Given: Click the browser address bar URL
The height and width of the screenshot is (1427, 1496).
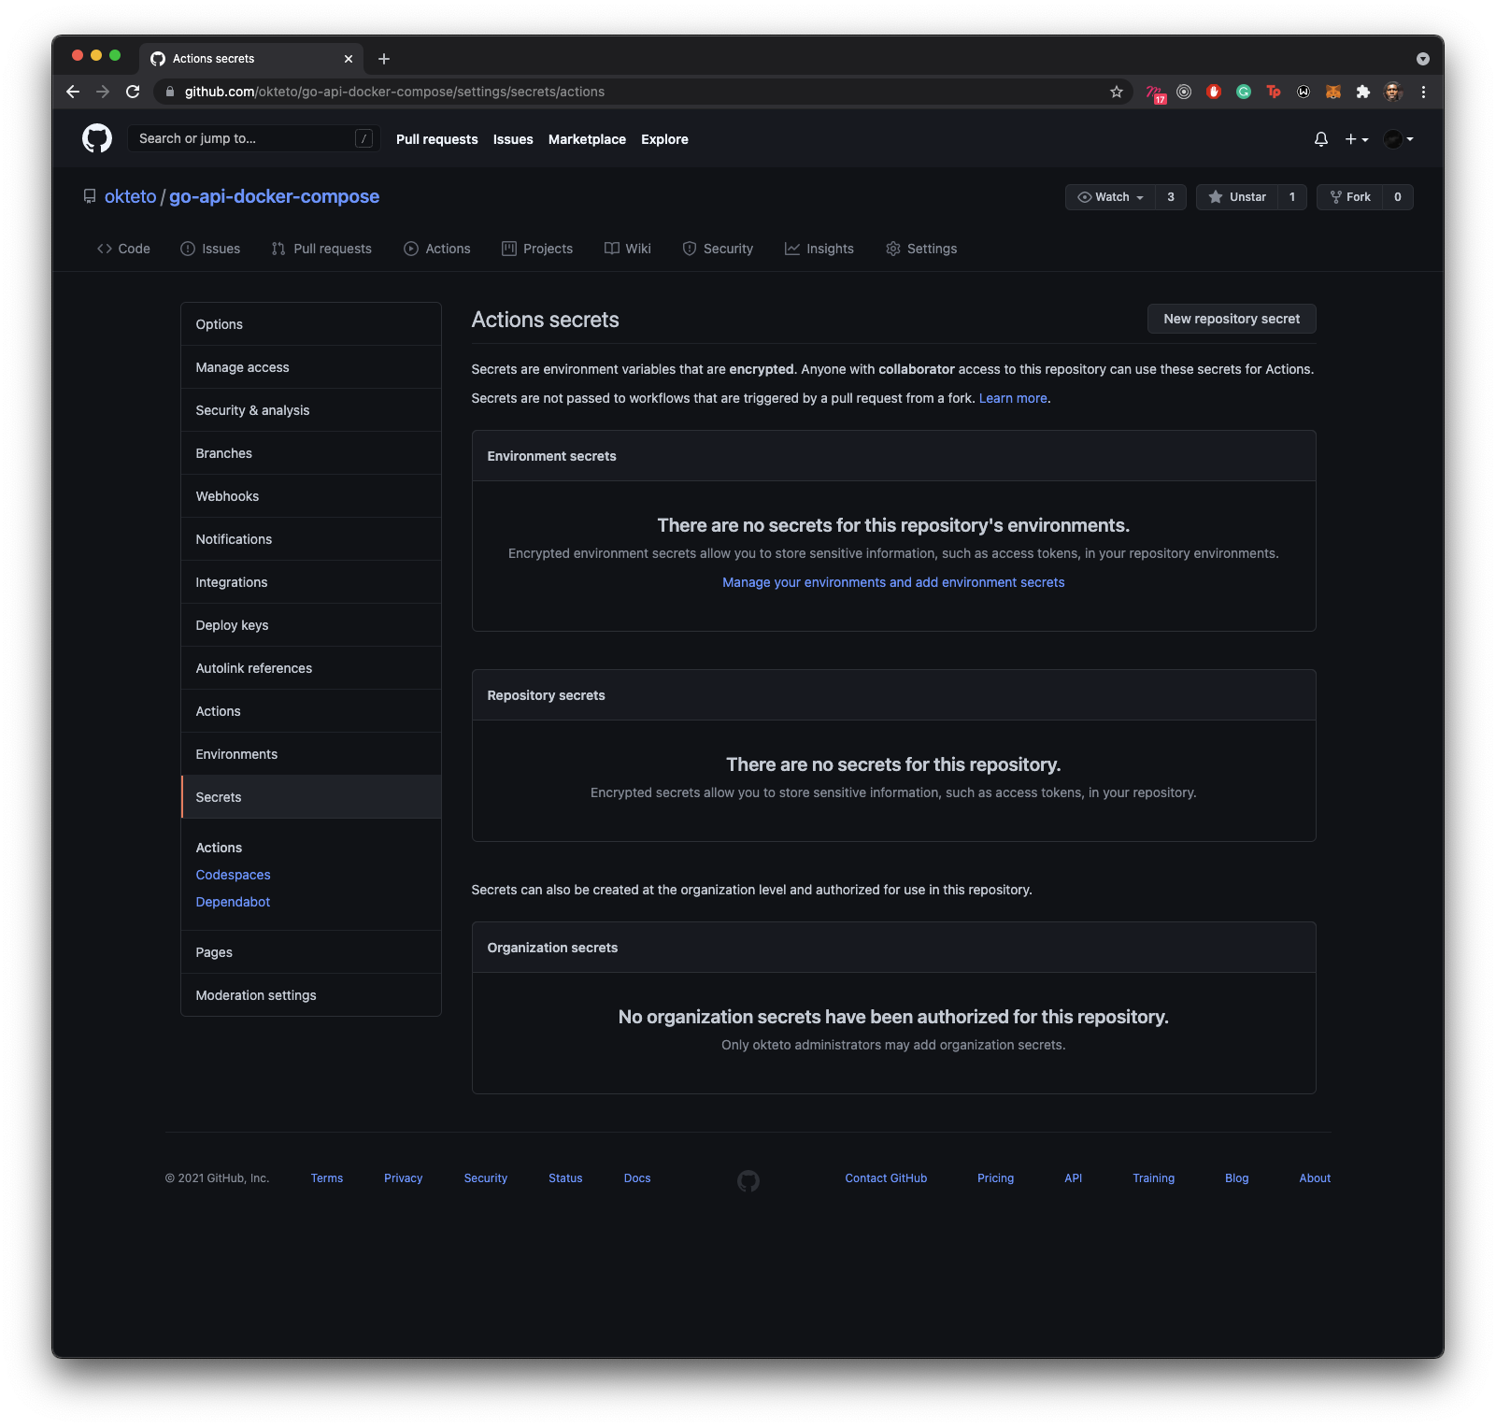Looking at the screenshot, I should click(394, 92).
